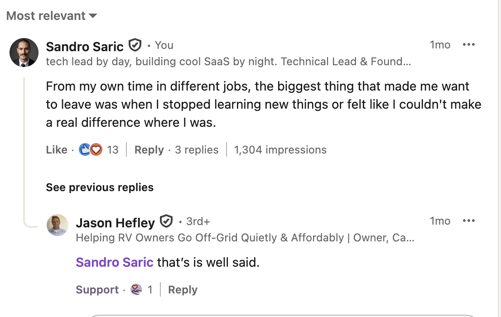Click Jason Hefley's profile photo
The width and height of the screenshot is (501, 317).
tap(58, 225)
